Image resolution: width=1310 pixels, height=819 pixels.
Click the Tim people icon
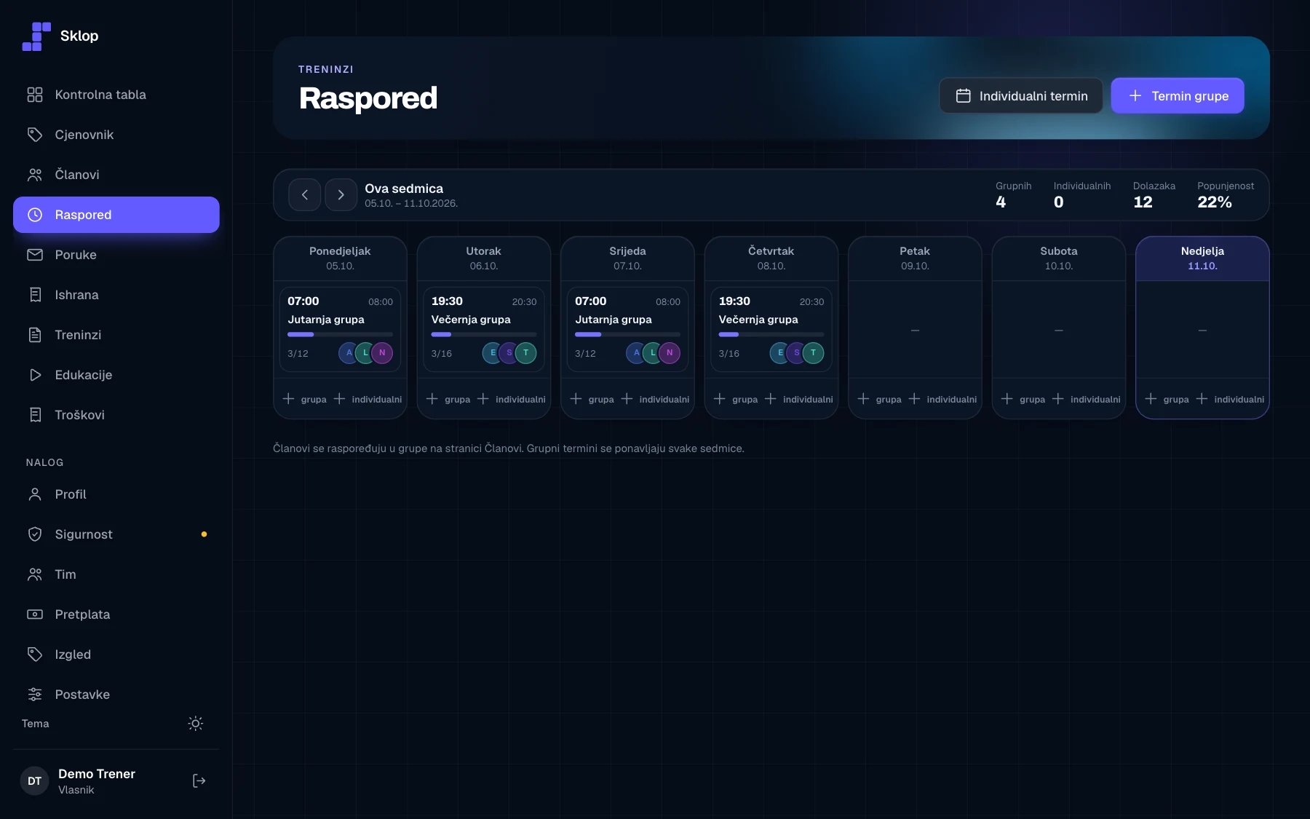point(35,574)
